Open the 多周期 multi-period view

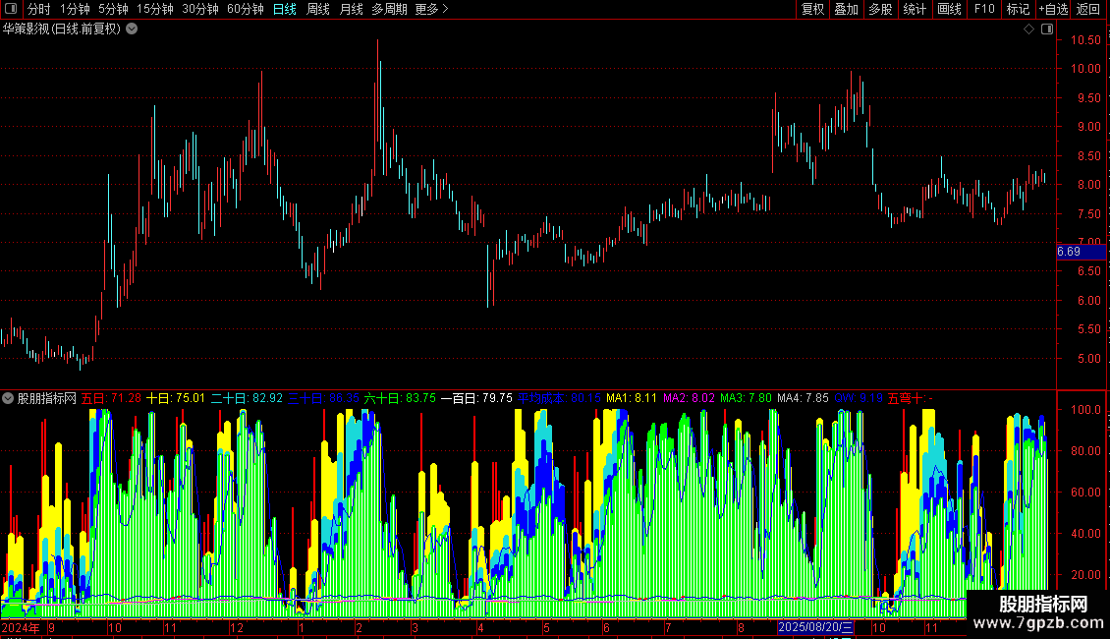click(389, 9)
